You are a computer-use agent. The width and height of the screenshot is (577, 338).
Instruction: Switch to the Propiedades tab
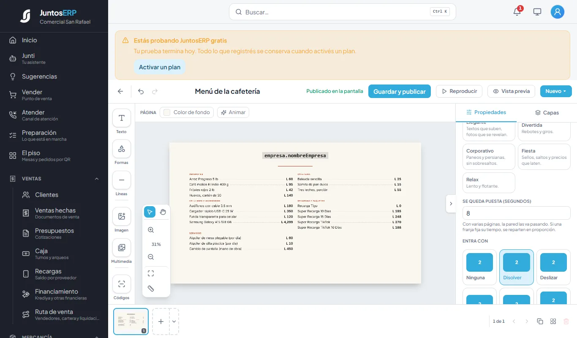tap(486, 112)
